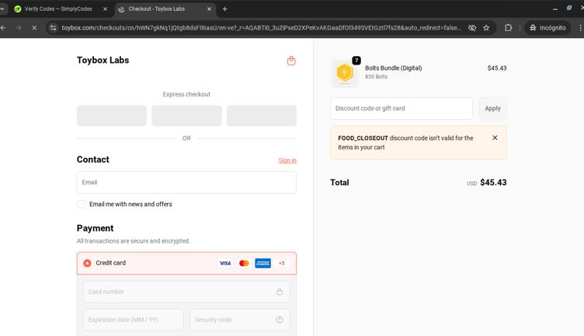Open a new browser tab
Image resolution: width=584 pixels, height=336 pixels.
[x=224, y=9]
